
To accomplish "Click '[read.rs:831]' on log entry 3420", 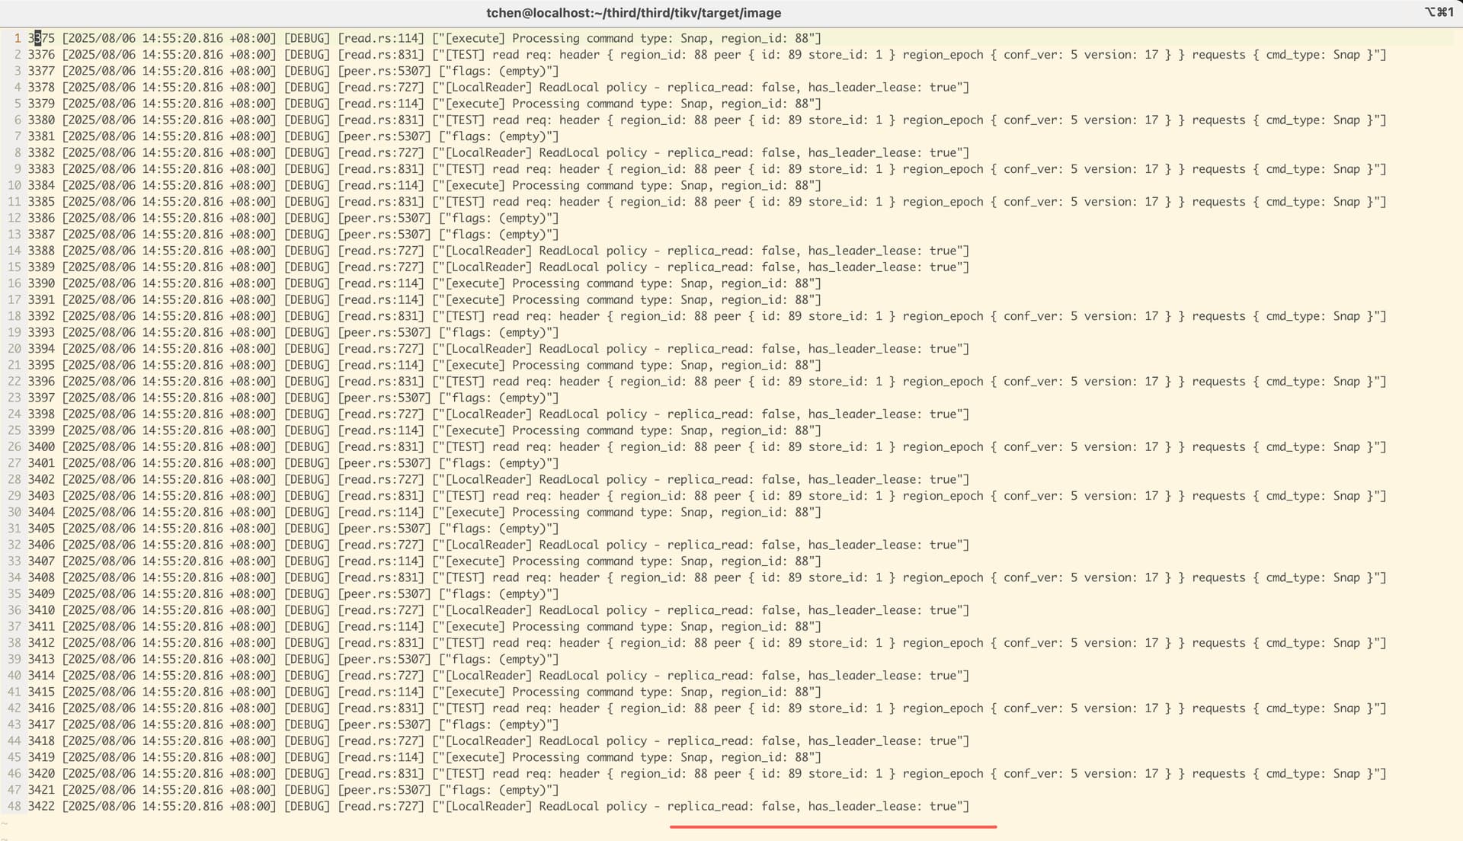I will 380,774.
